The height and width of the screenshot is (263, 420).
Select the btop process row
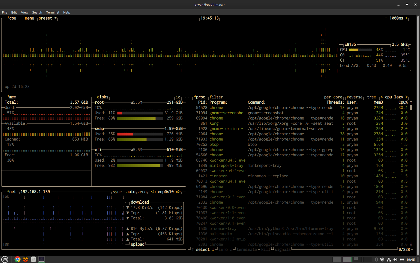click(302, 145)
